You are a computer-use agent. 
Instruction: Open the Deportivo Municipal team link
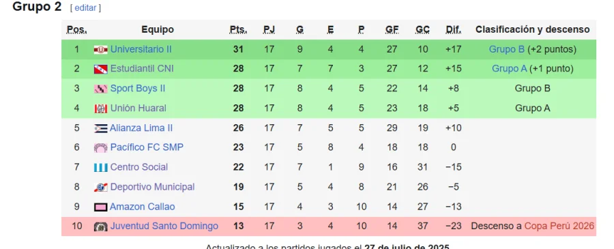152,187
